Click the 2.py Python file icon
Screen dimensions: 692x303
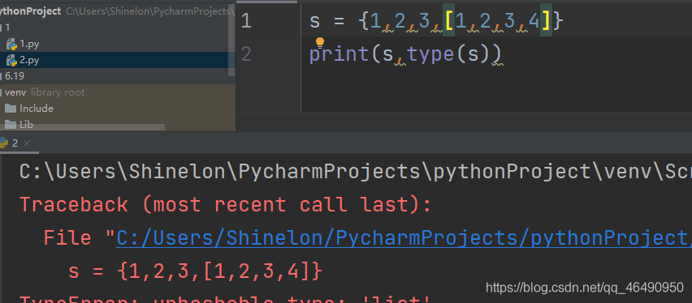click(11, 60)
